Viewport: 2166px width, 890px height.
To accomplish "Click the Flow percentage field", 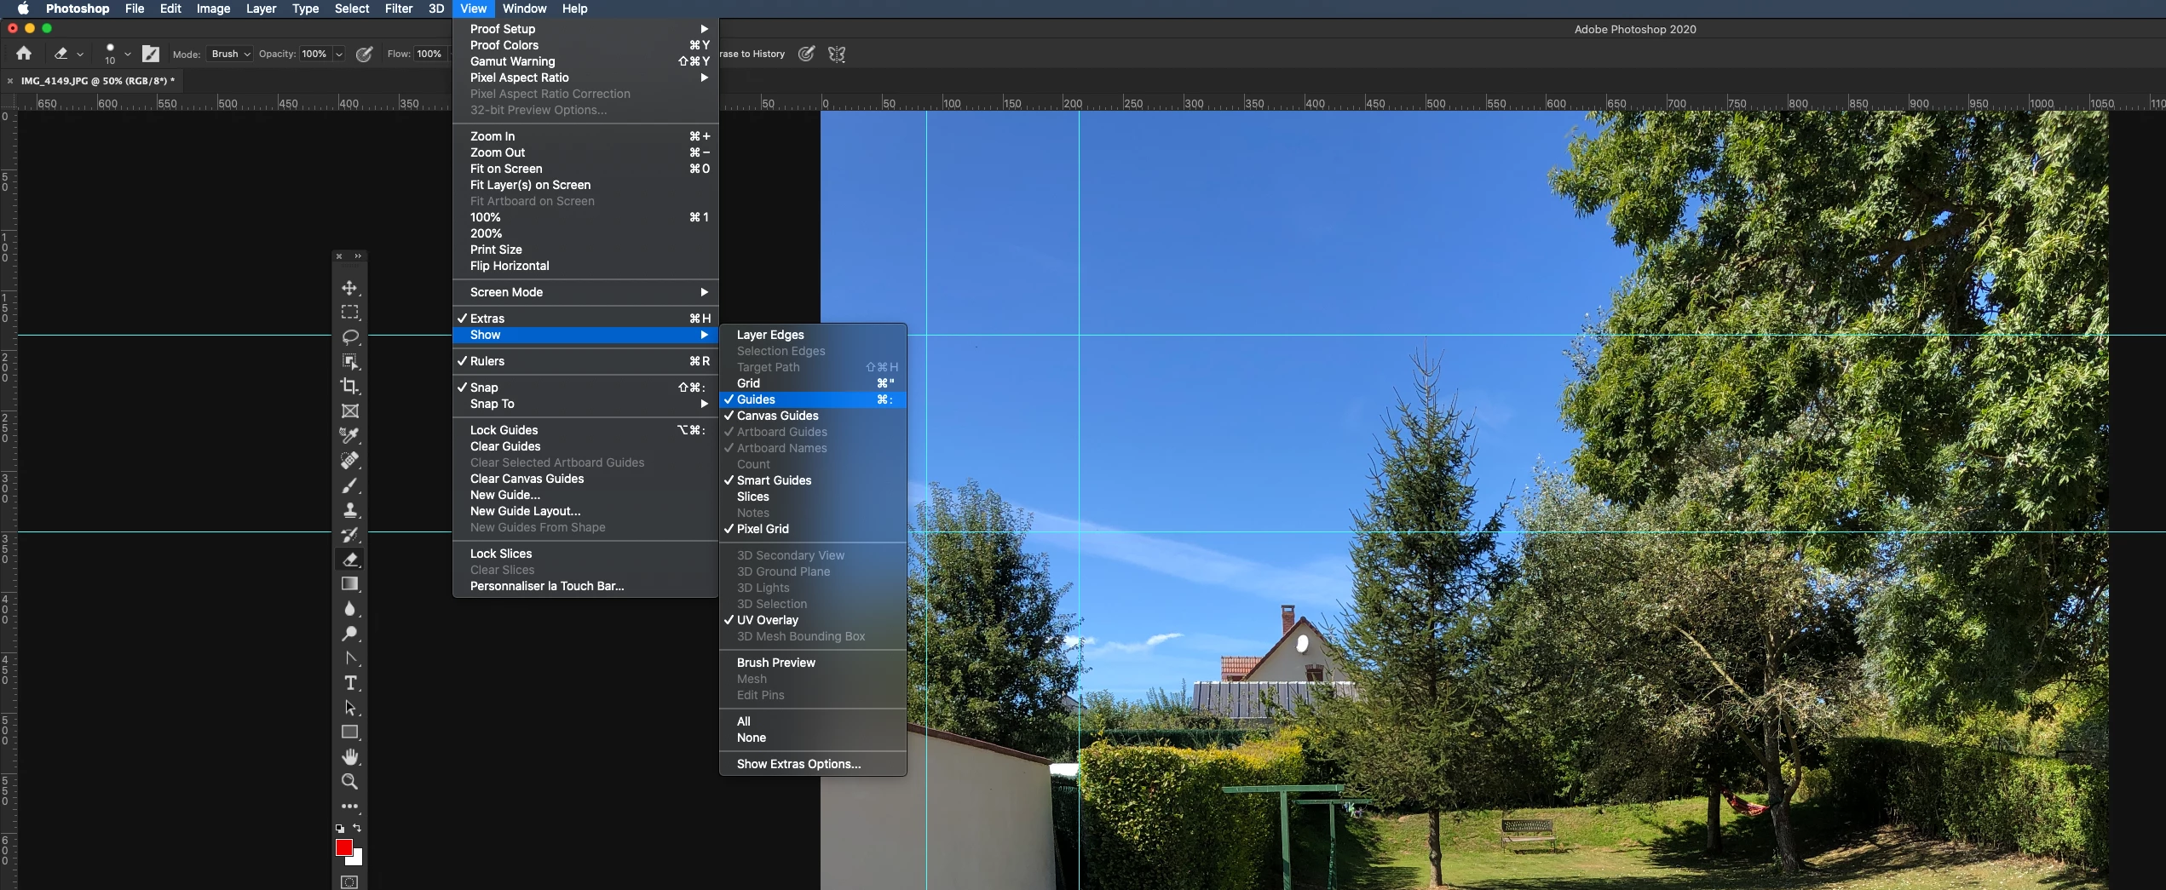I will pyautogui.click(x=429, y=54).
